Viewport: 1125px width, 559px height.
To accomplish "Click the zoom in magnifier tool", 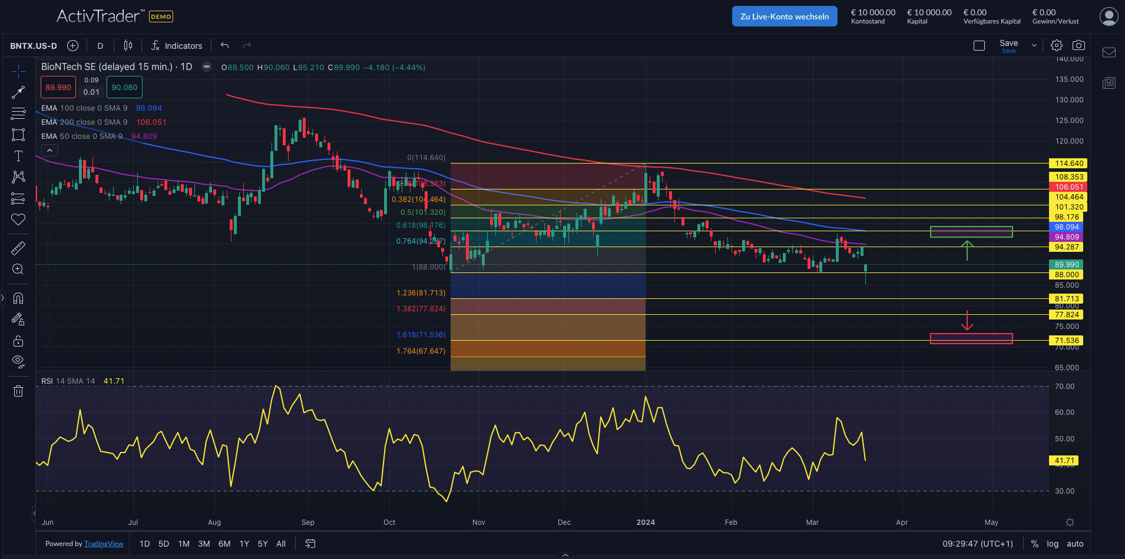I will pyautogui.click(x=18, y=269).
